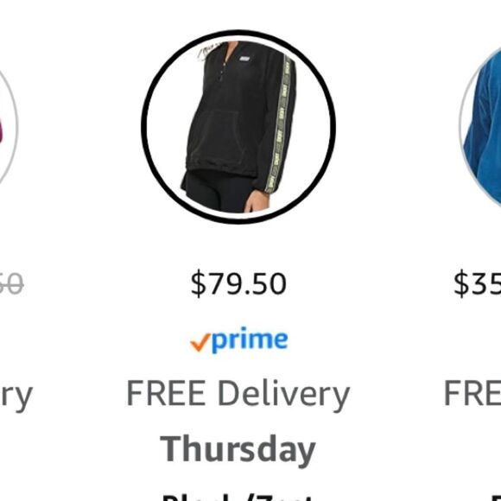Click the $35 price on right
Screen dimensions: 501x501
pyautogui.click(x=478, y=283)
